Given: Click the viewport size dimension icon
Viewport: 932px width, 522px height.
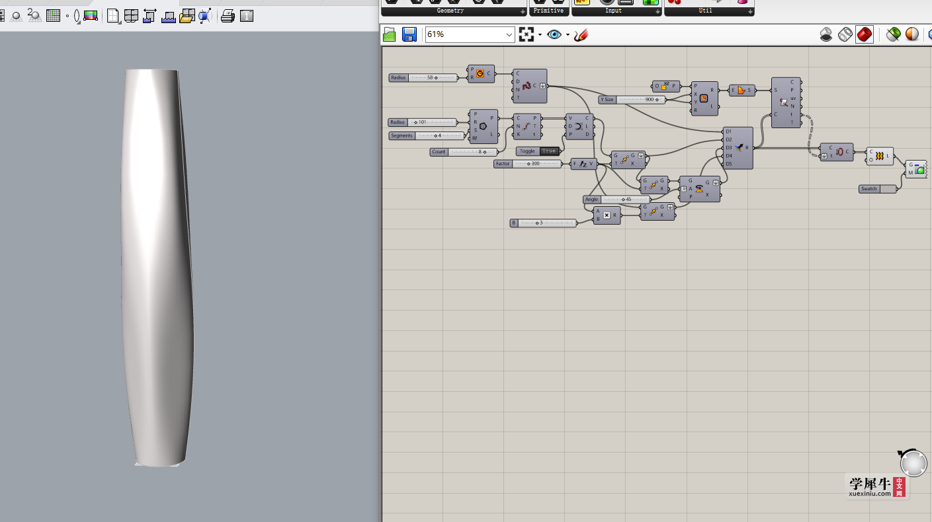Looking at the screenshot, I should tap(149, 16).
